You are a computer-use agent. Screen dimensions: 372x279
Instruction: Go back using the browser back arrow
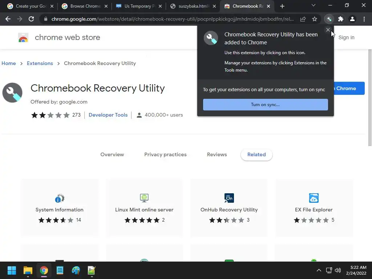[8, 19]
